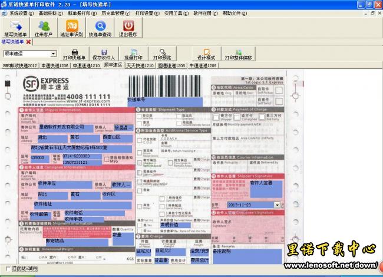Screen dimensions: 383x277
Task: Click 收件手机 recipient mobile field
Action: (x=84, y=219)
